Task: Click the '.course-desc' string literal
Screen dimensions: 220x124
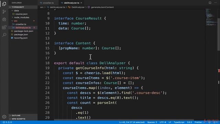Action: pos(147,93)
